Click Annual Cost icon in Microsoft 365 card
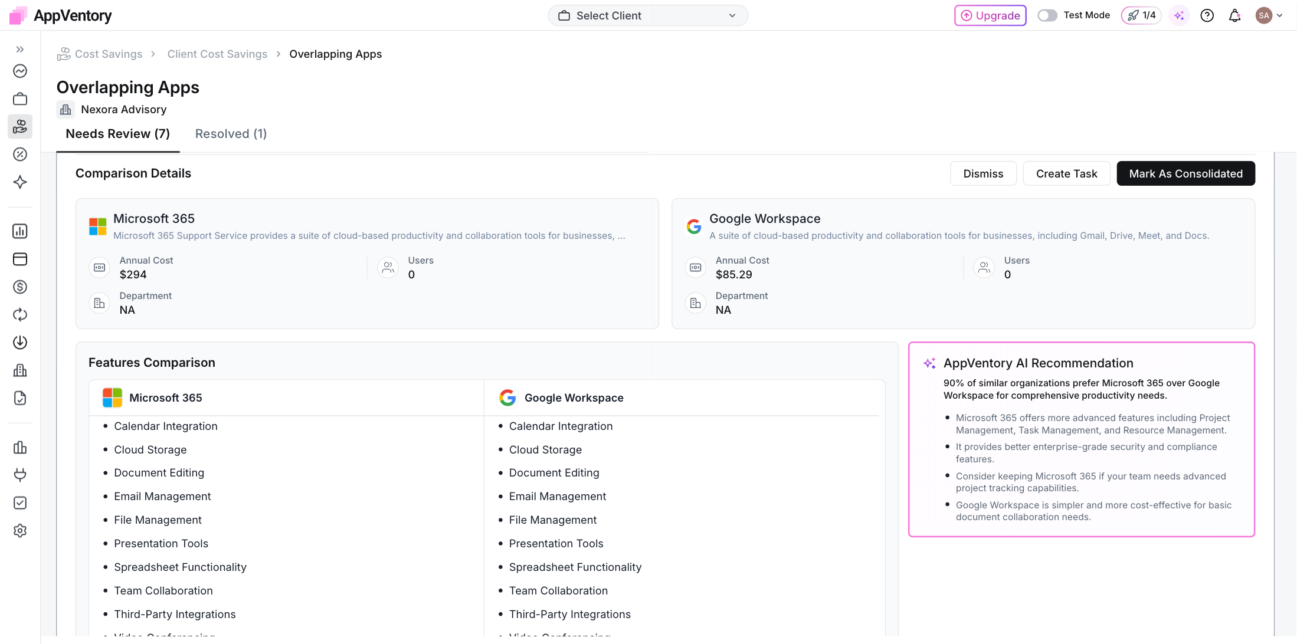Image resolution: width=1297 pixels, height=644 pixels. tap(99, 268)
